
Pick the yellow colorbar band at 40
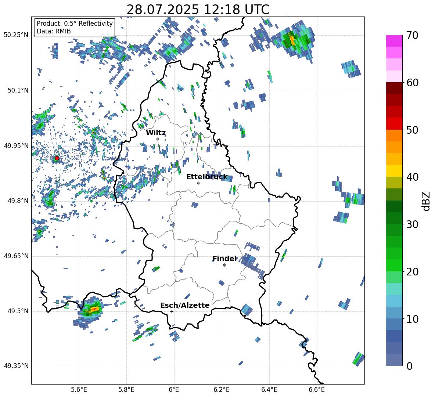click(x=394, y=171)
